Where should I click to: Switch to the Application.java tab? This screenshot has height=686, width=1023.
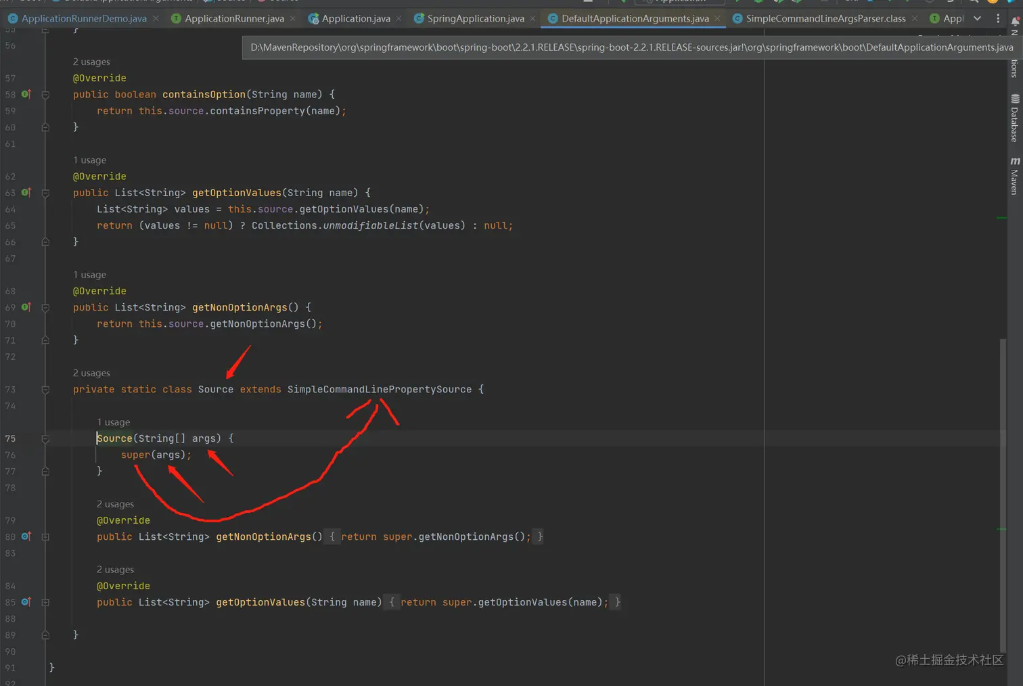click(356, 18)
